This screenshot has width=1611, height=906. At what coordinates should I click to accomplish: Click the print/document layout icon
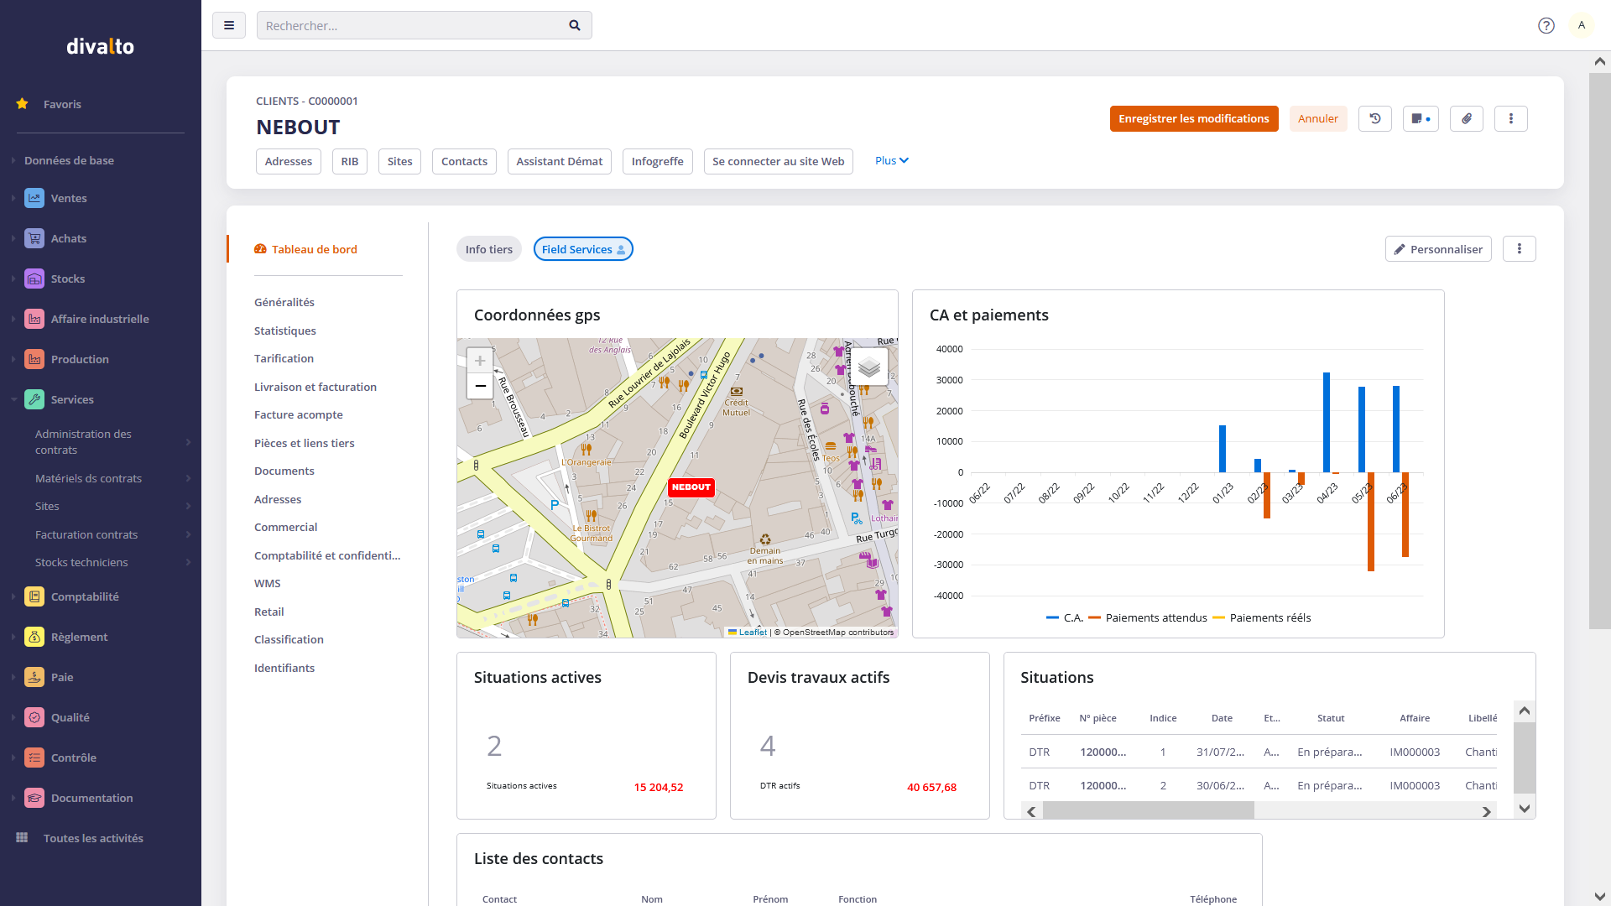click(x=1421, y=118)
